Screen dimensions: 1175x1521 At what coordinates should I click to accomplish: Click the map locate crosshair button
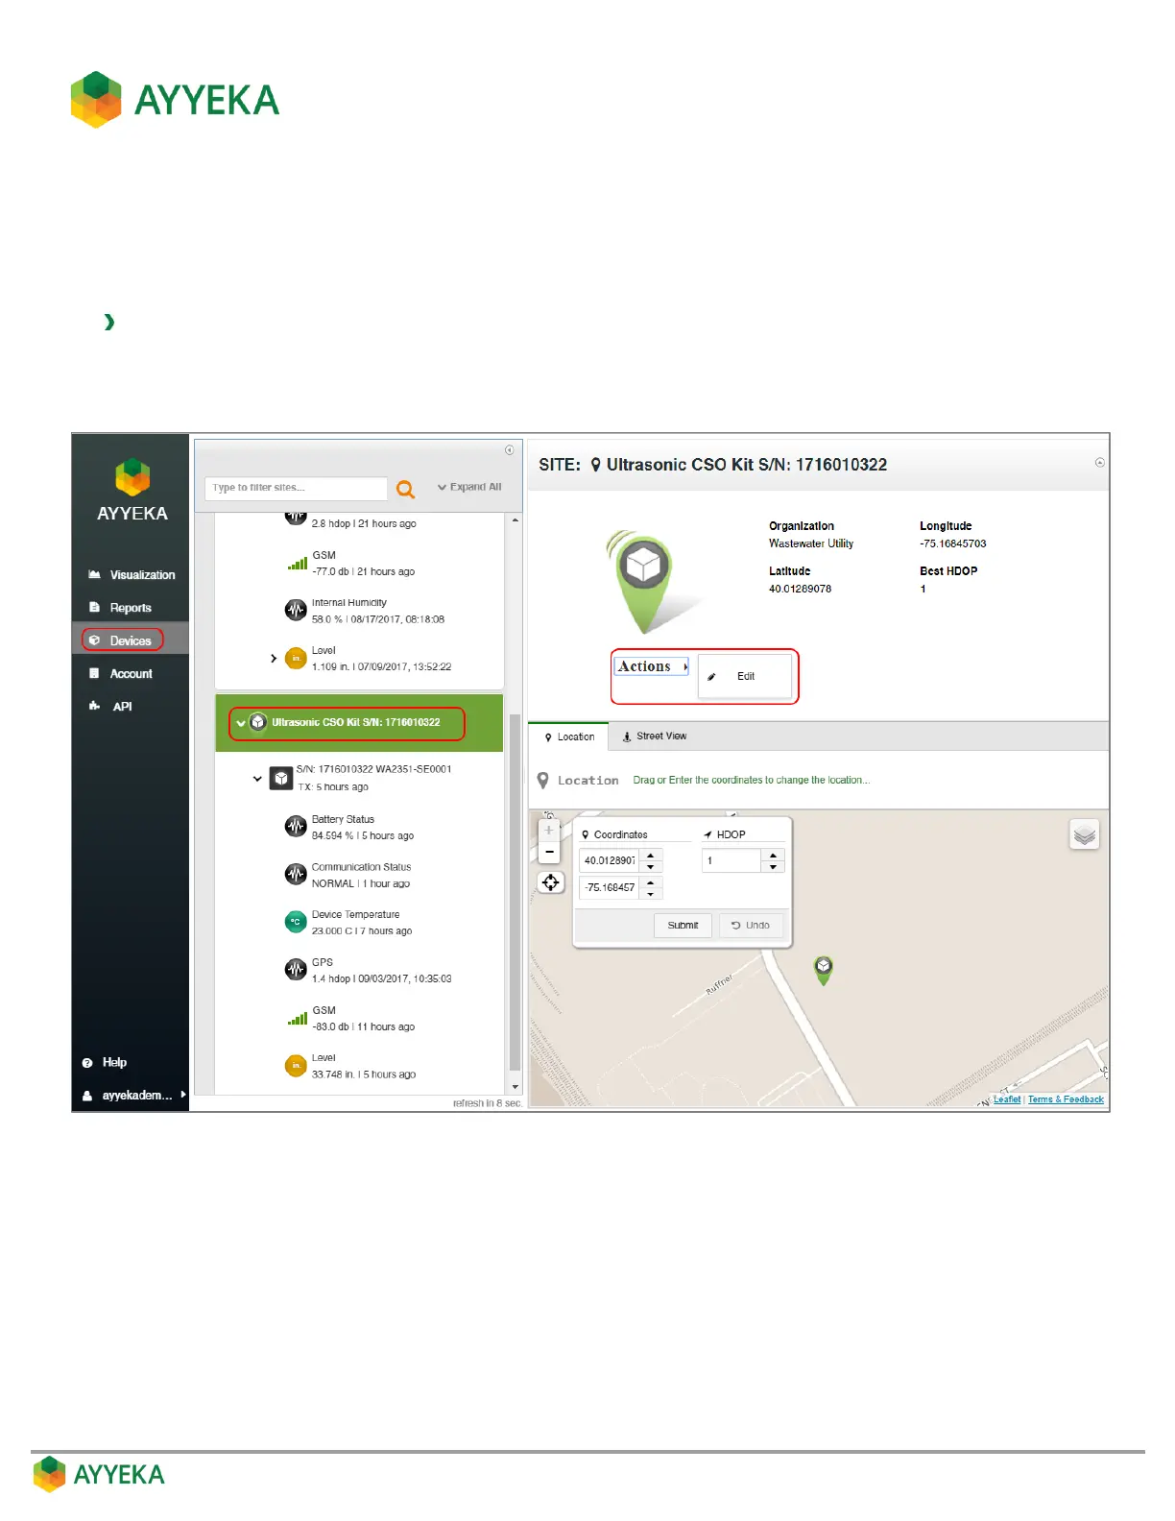[551, 882]
